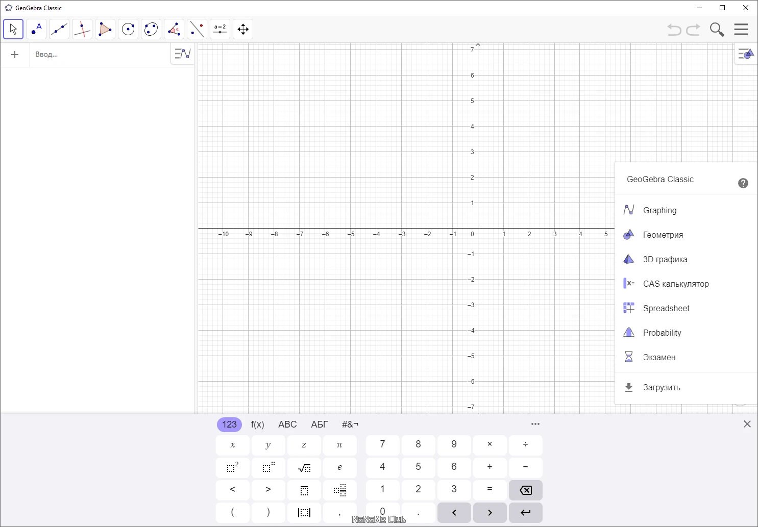
Task: Tap the cursor right arrow key
Action: coord(490,512)
